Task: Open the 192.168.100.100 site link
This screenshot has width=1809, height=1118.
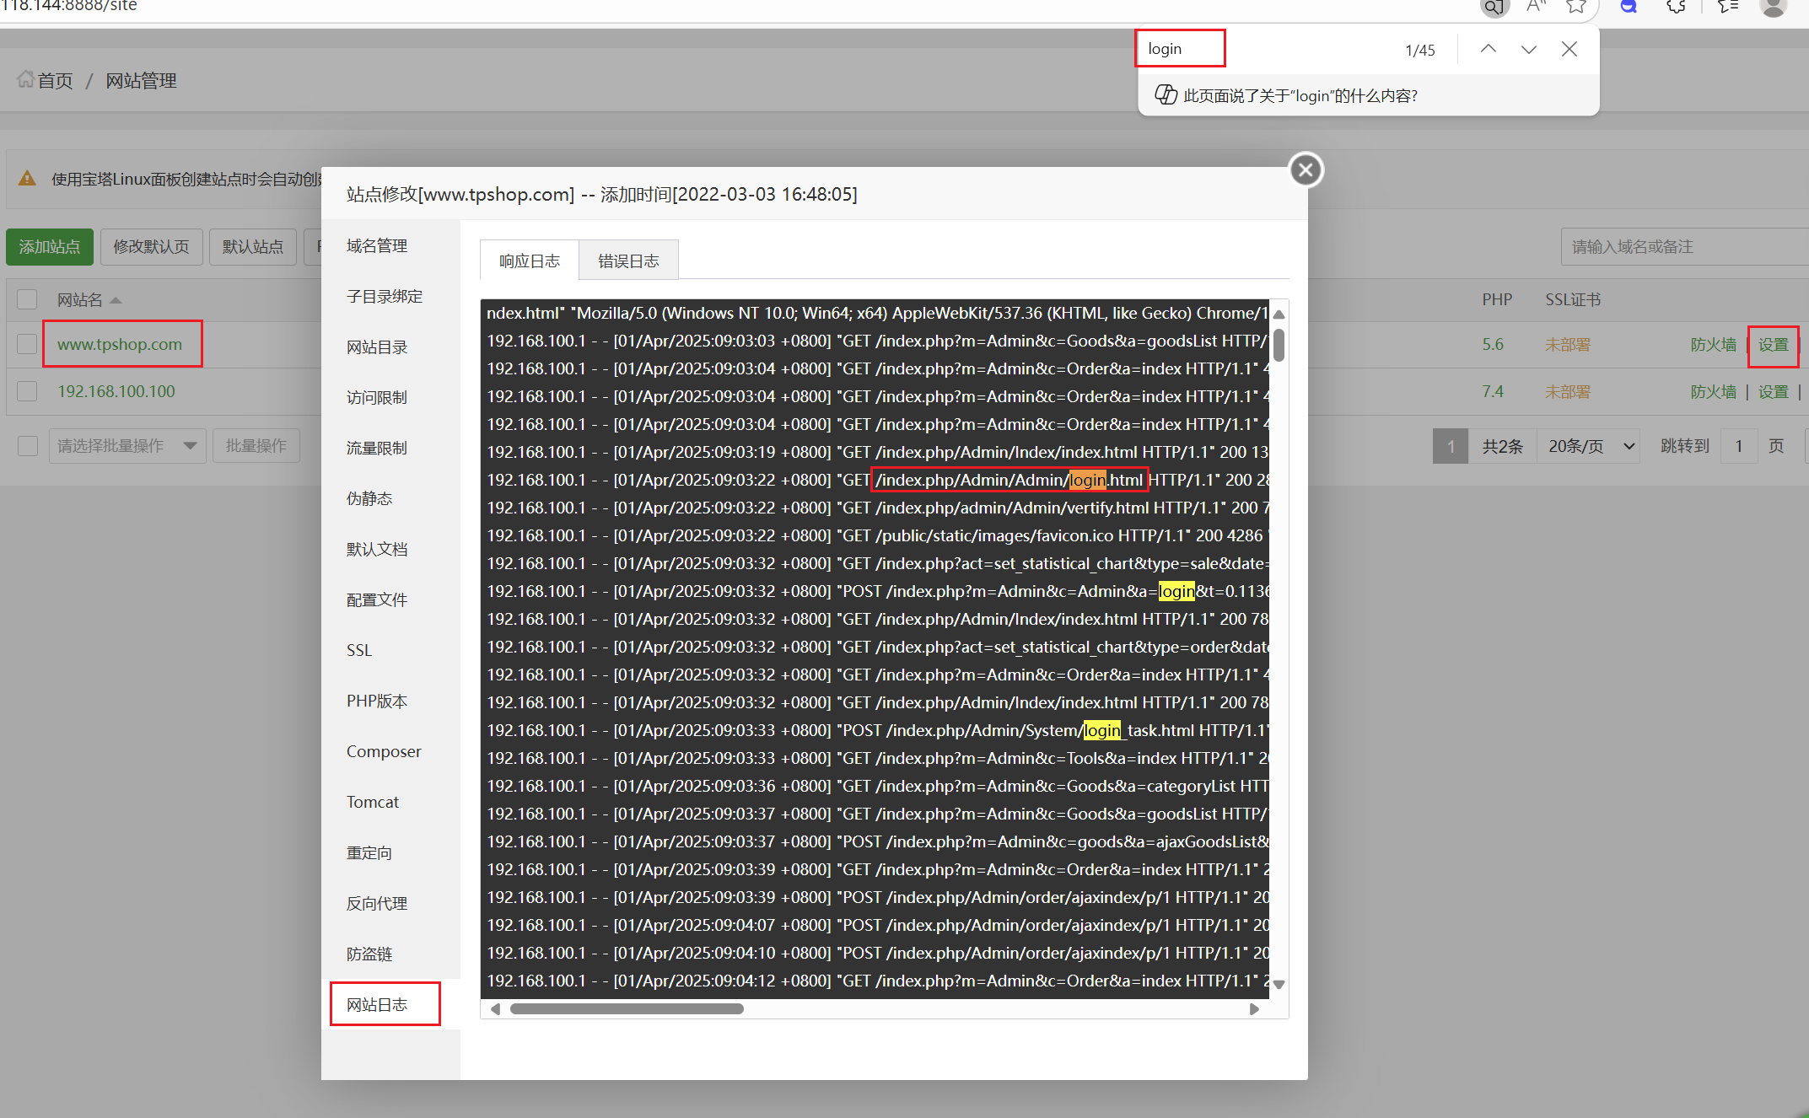Action: (116, 391)
